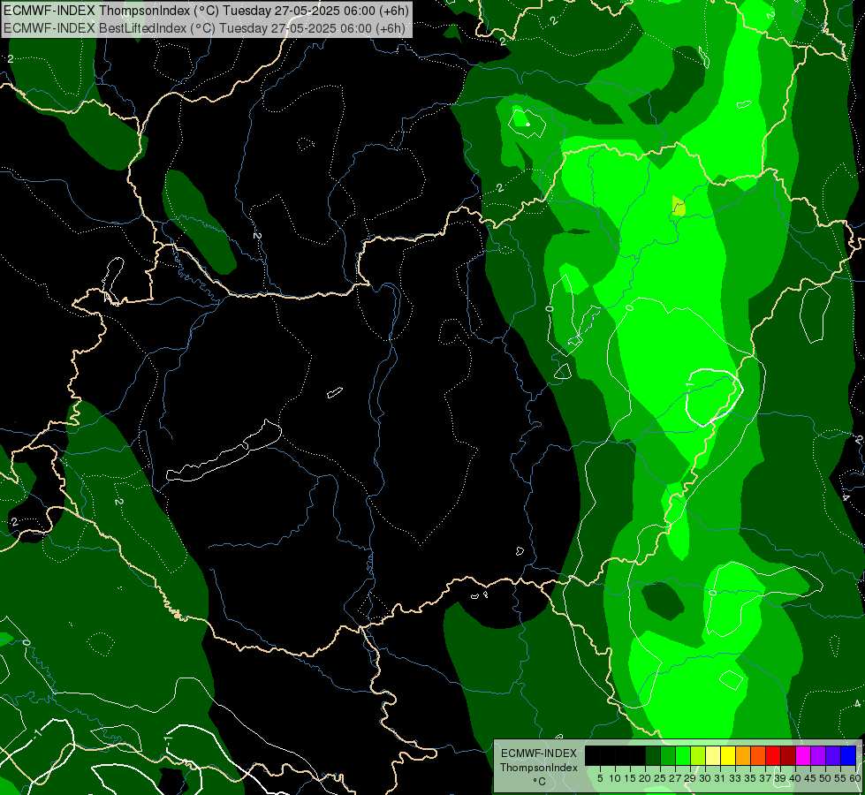Click the yellow-green 29–30 legend swatch
The width and height of the screenshot is (865, 795).
698,755
